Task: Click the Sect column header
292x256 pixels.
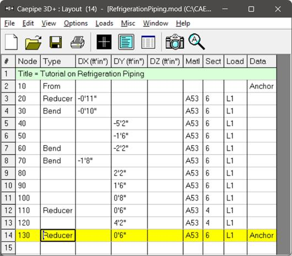Action: tap(213, 61)
